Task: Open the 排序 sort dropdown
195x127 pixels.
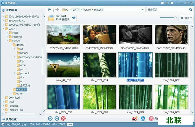Action: pyautogui.click(x=186, y=18)
